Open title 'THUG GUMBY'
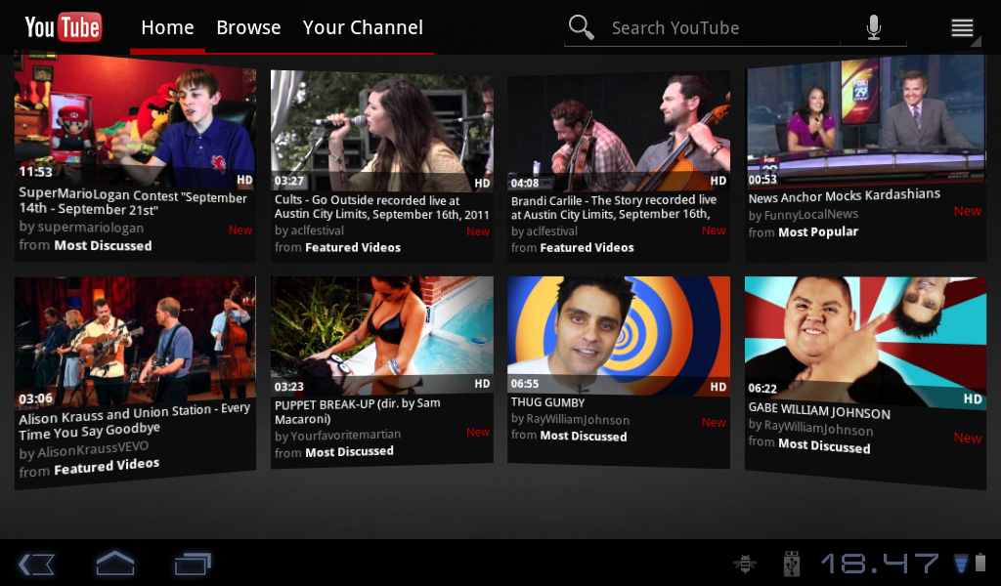The width and height of the screenshot is (1001, 586). click(x=547, y=402)
